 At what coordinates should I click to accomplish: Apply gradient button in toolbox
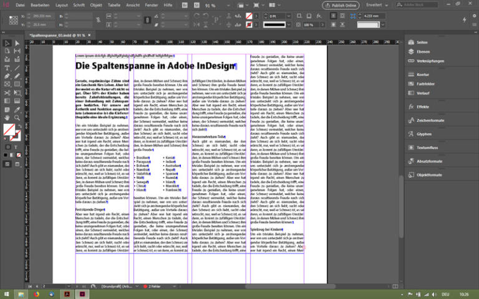coord(12,155)
